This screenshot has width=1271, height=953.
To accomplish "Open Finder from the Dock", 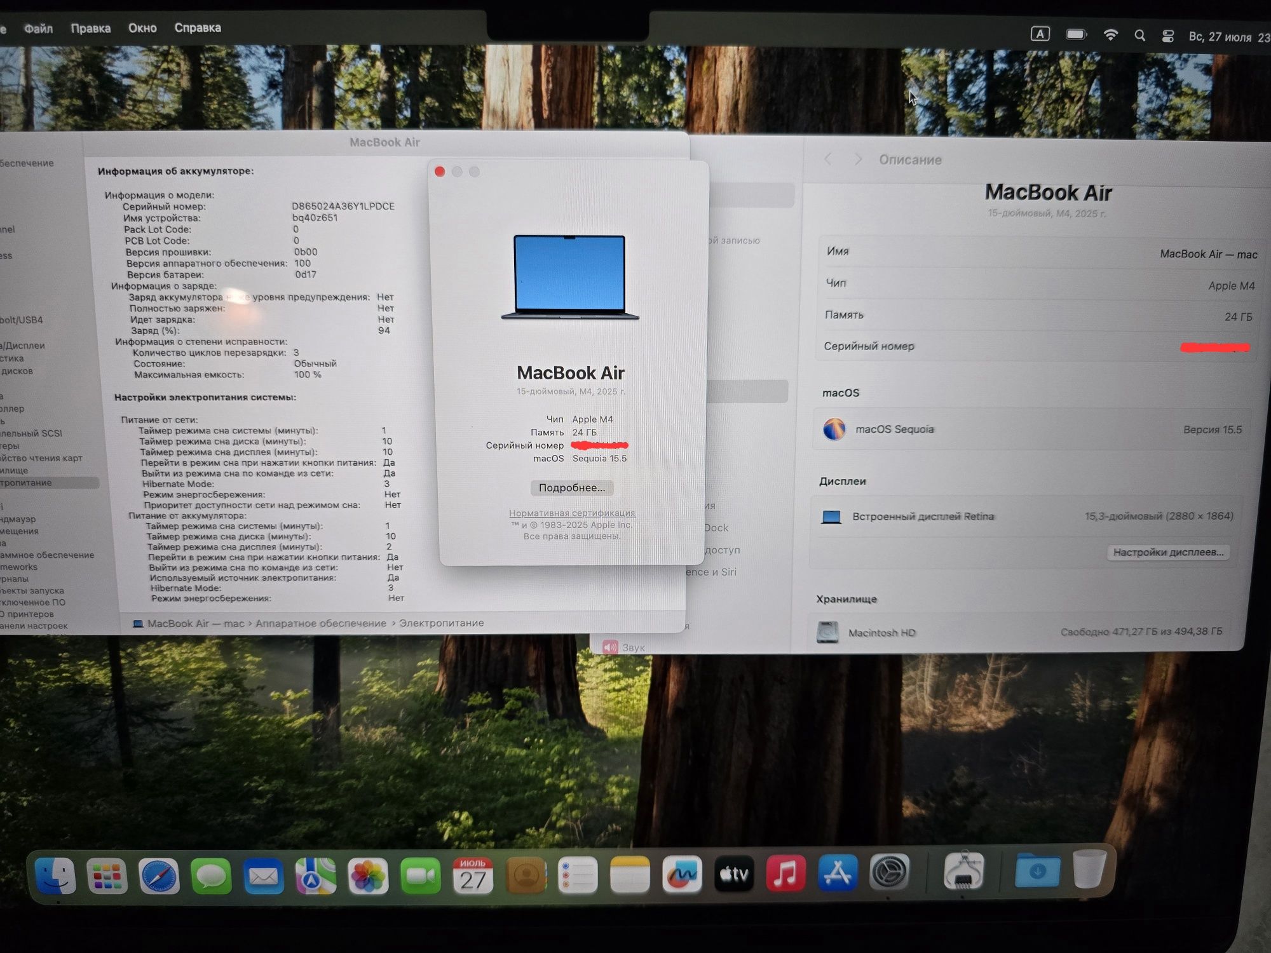I will 55,876.
